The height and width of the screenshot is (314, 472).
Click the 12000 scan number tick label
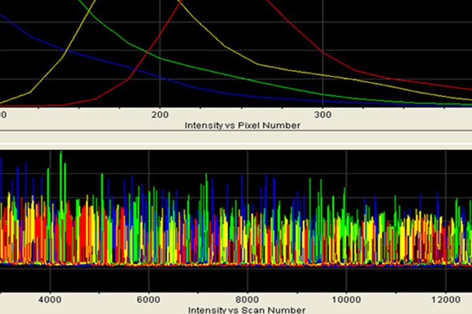[445, 299]
